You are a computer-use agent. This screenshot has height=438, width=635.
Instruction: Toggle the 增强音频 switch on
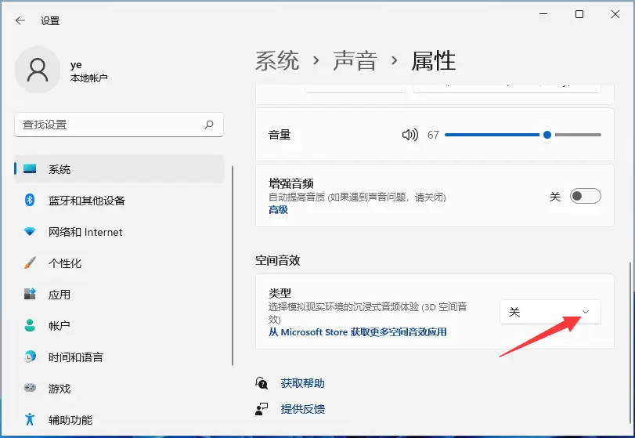[x=585, y=196]
